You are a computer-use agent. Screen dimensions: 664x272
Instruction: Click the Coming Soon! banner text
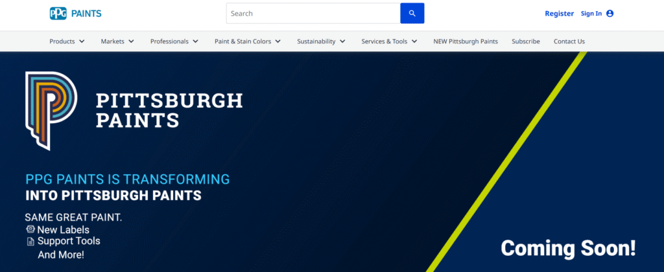[568, 247]
